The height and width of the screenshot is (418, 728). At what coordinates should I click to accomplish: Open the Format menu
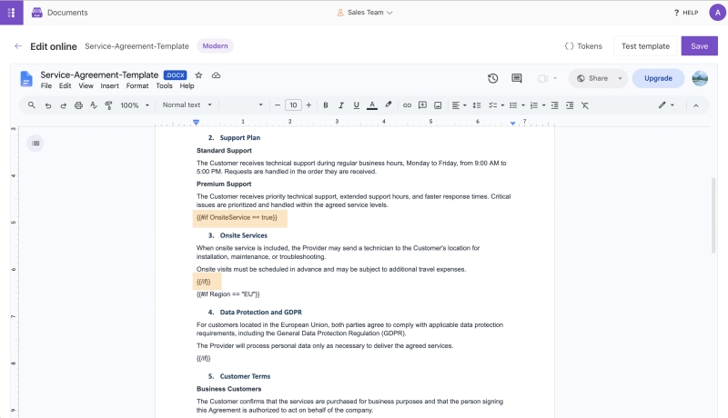[137, 85]
